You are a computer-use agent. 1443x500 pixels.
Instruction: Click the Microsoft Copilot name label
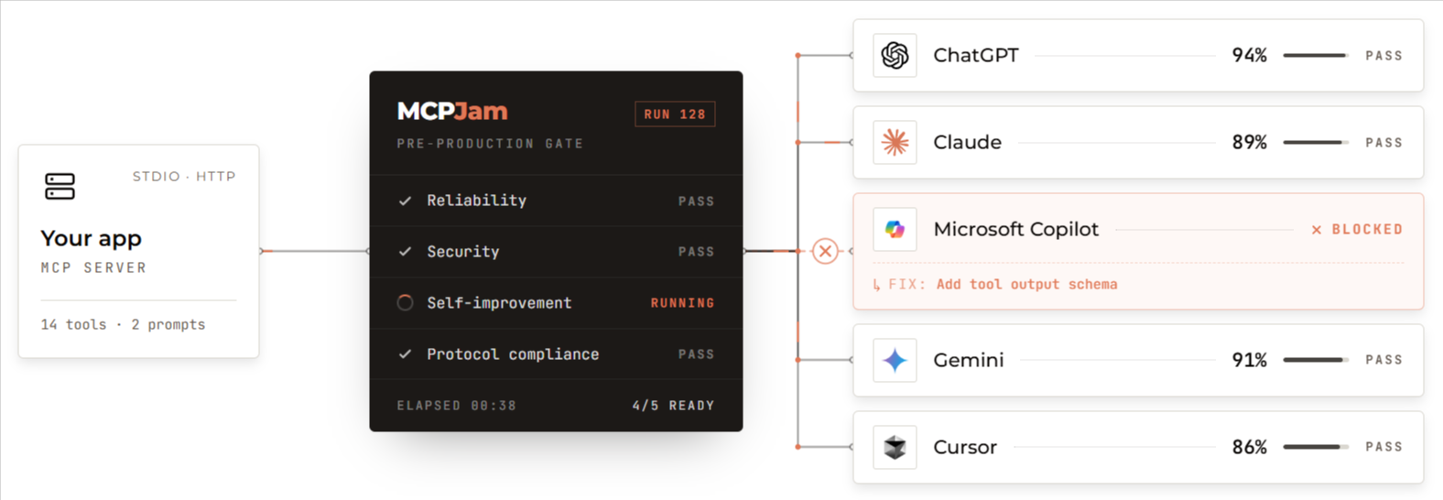pyautogui.click(x=1015, y=230)
